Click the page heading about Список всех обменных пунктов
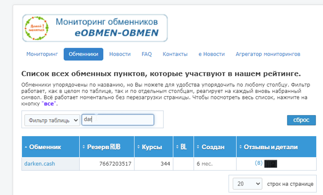323x195 pixels. coord(161,74)
